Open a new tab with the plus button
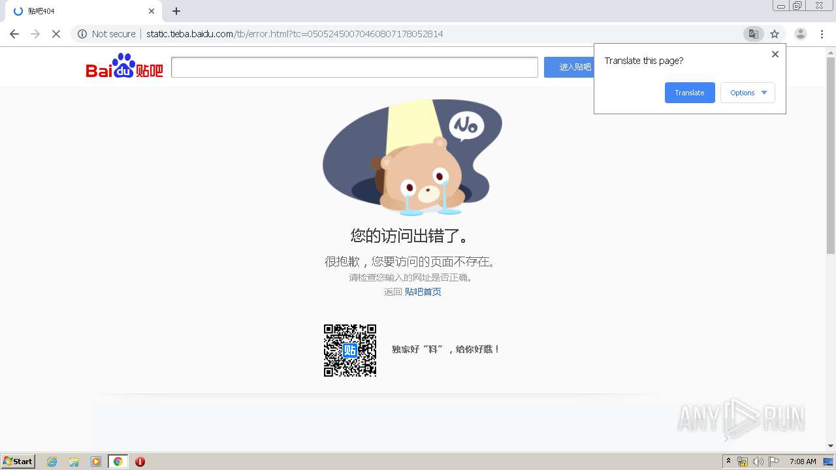The width and height of the screenshot is (836, 470). (176, 11)
